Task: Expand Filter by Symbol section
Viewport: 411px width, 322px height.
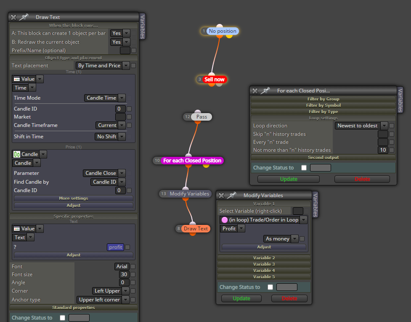Action: (x=323, y=106)
